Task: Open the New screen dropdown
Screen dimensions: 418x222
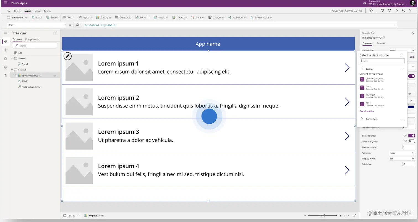Action: pyautogui.click(x=17, y=17)
